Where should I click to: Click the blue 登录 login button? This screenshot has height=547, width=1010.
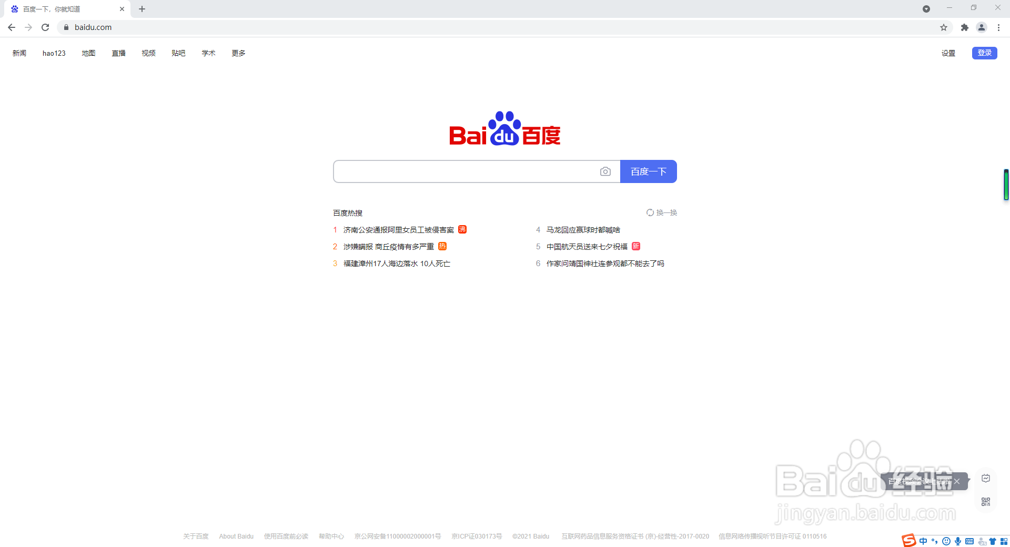[985, 53]
